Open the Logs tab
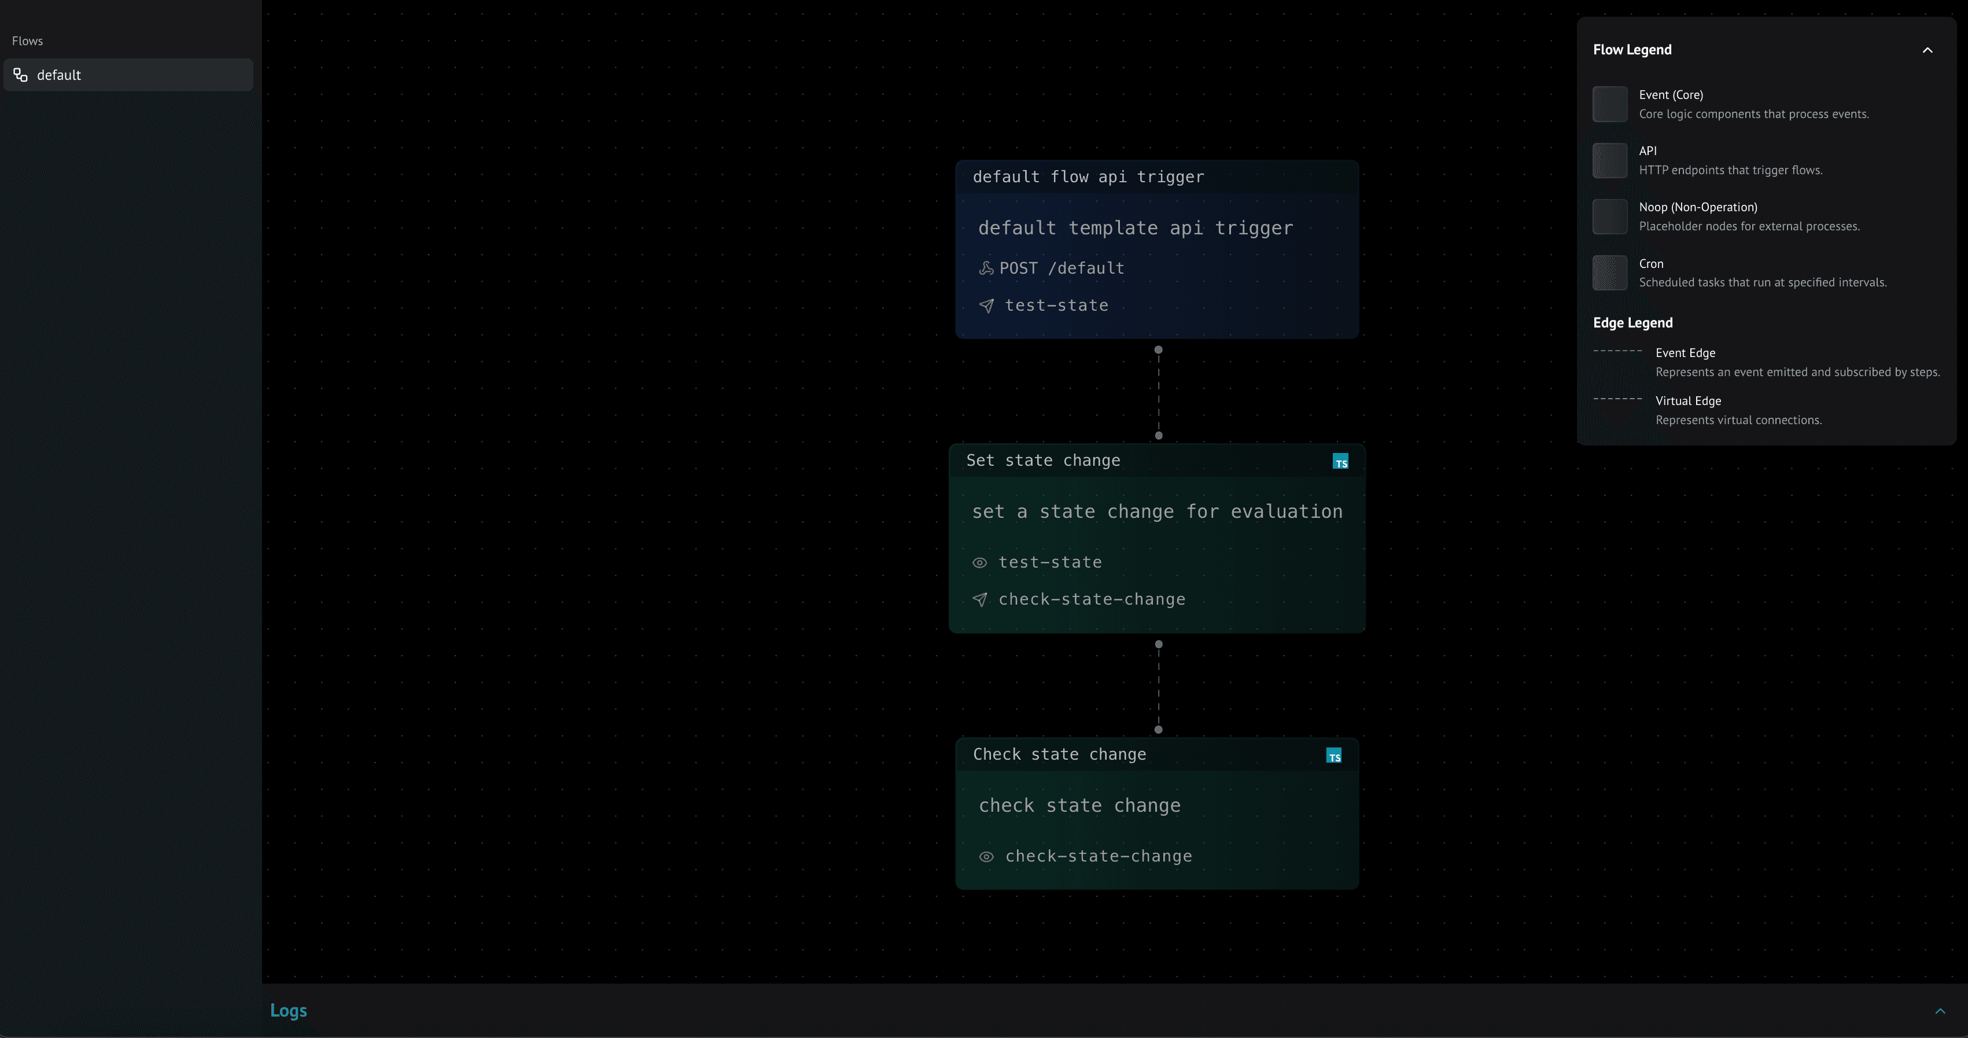Viewport: 1968px width, 1038px height. [288, 1010]
